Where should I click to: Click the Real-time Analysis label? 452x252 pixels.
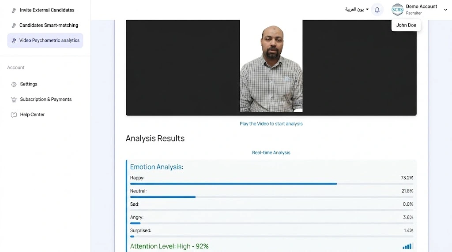(x=271, y=153)
